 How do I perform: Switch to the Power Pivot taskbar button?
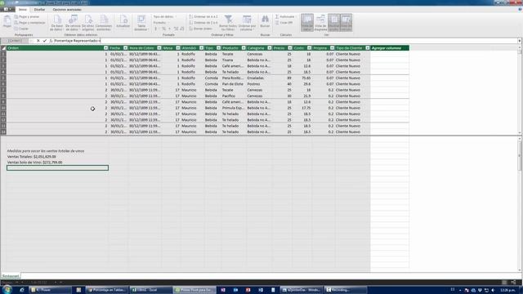tap(195, 290)
